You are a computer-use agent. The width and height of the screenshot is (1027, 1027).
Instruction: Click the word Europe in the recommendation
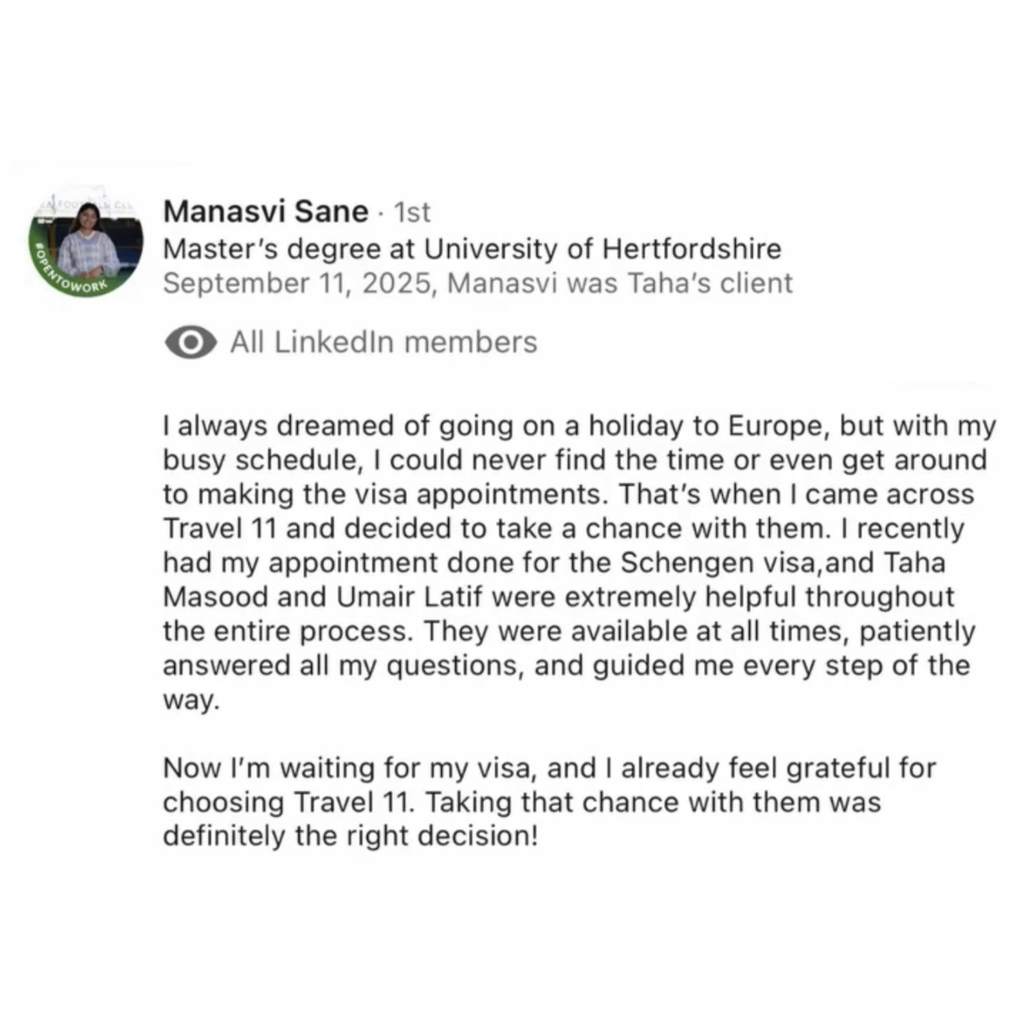tap(775, 426)
